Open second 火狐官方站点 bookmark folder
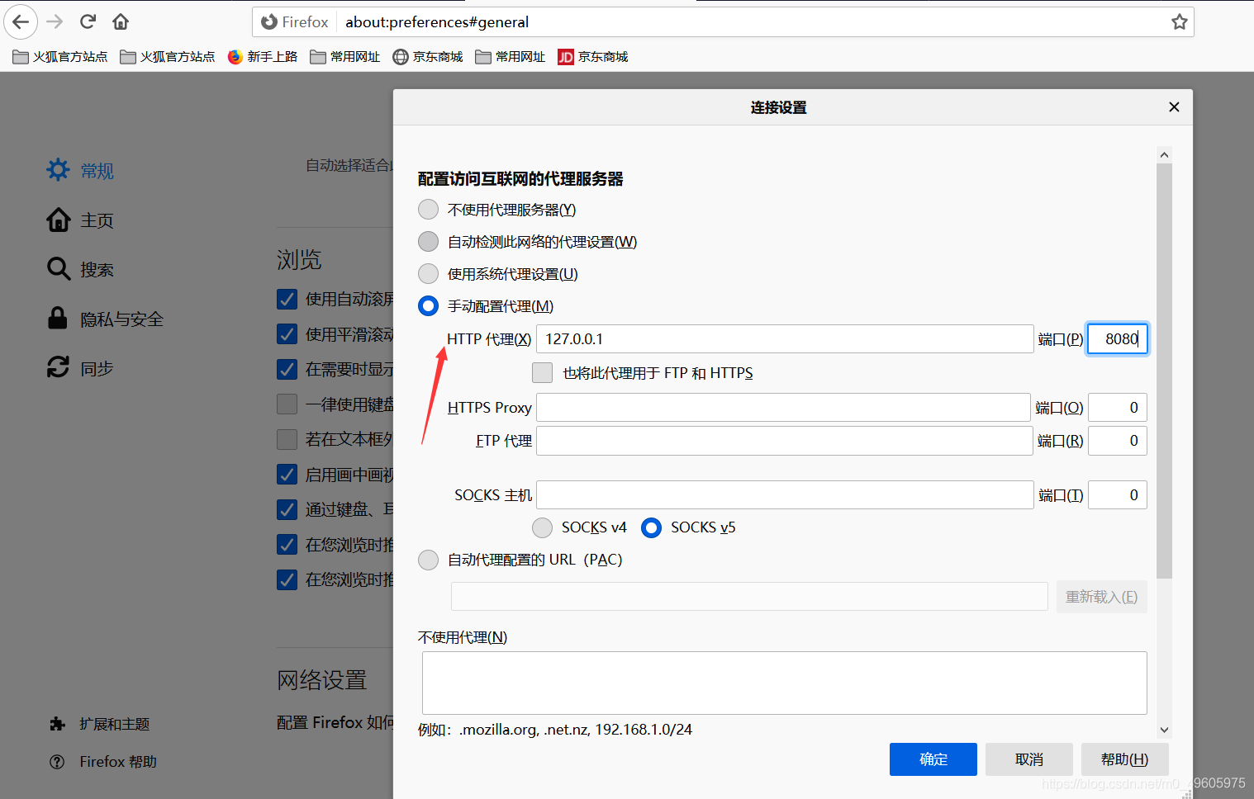1254x799 pixels. pos(168,57)
